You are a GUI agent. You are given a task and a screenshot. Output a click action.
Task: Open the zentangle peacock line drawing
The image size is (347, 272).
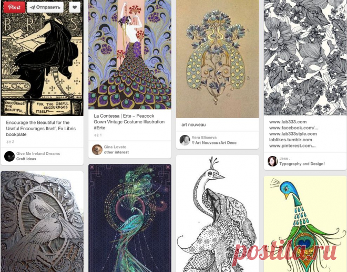217,213
